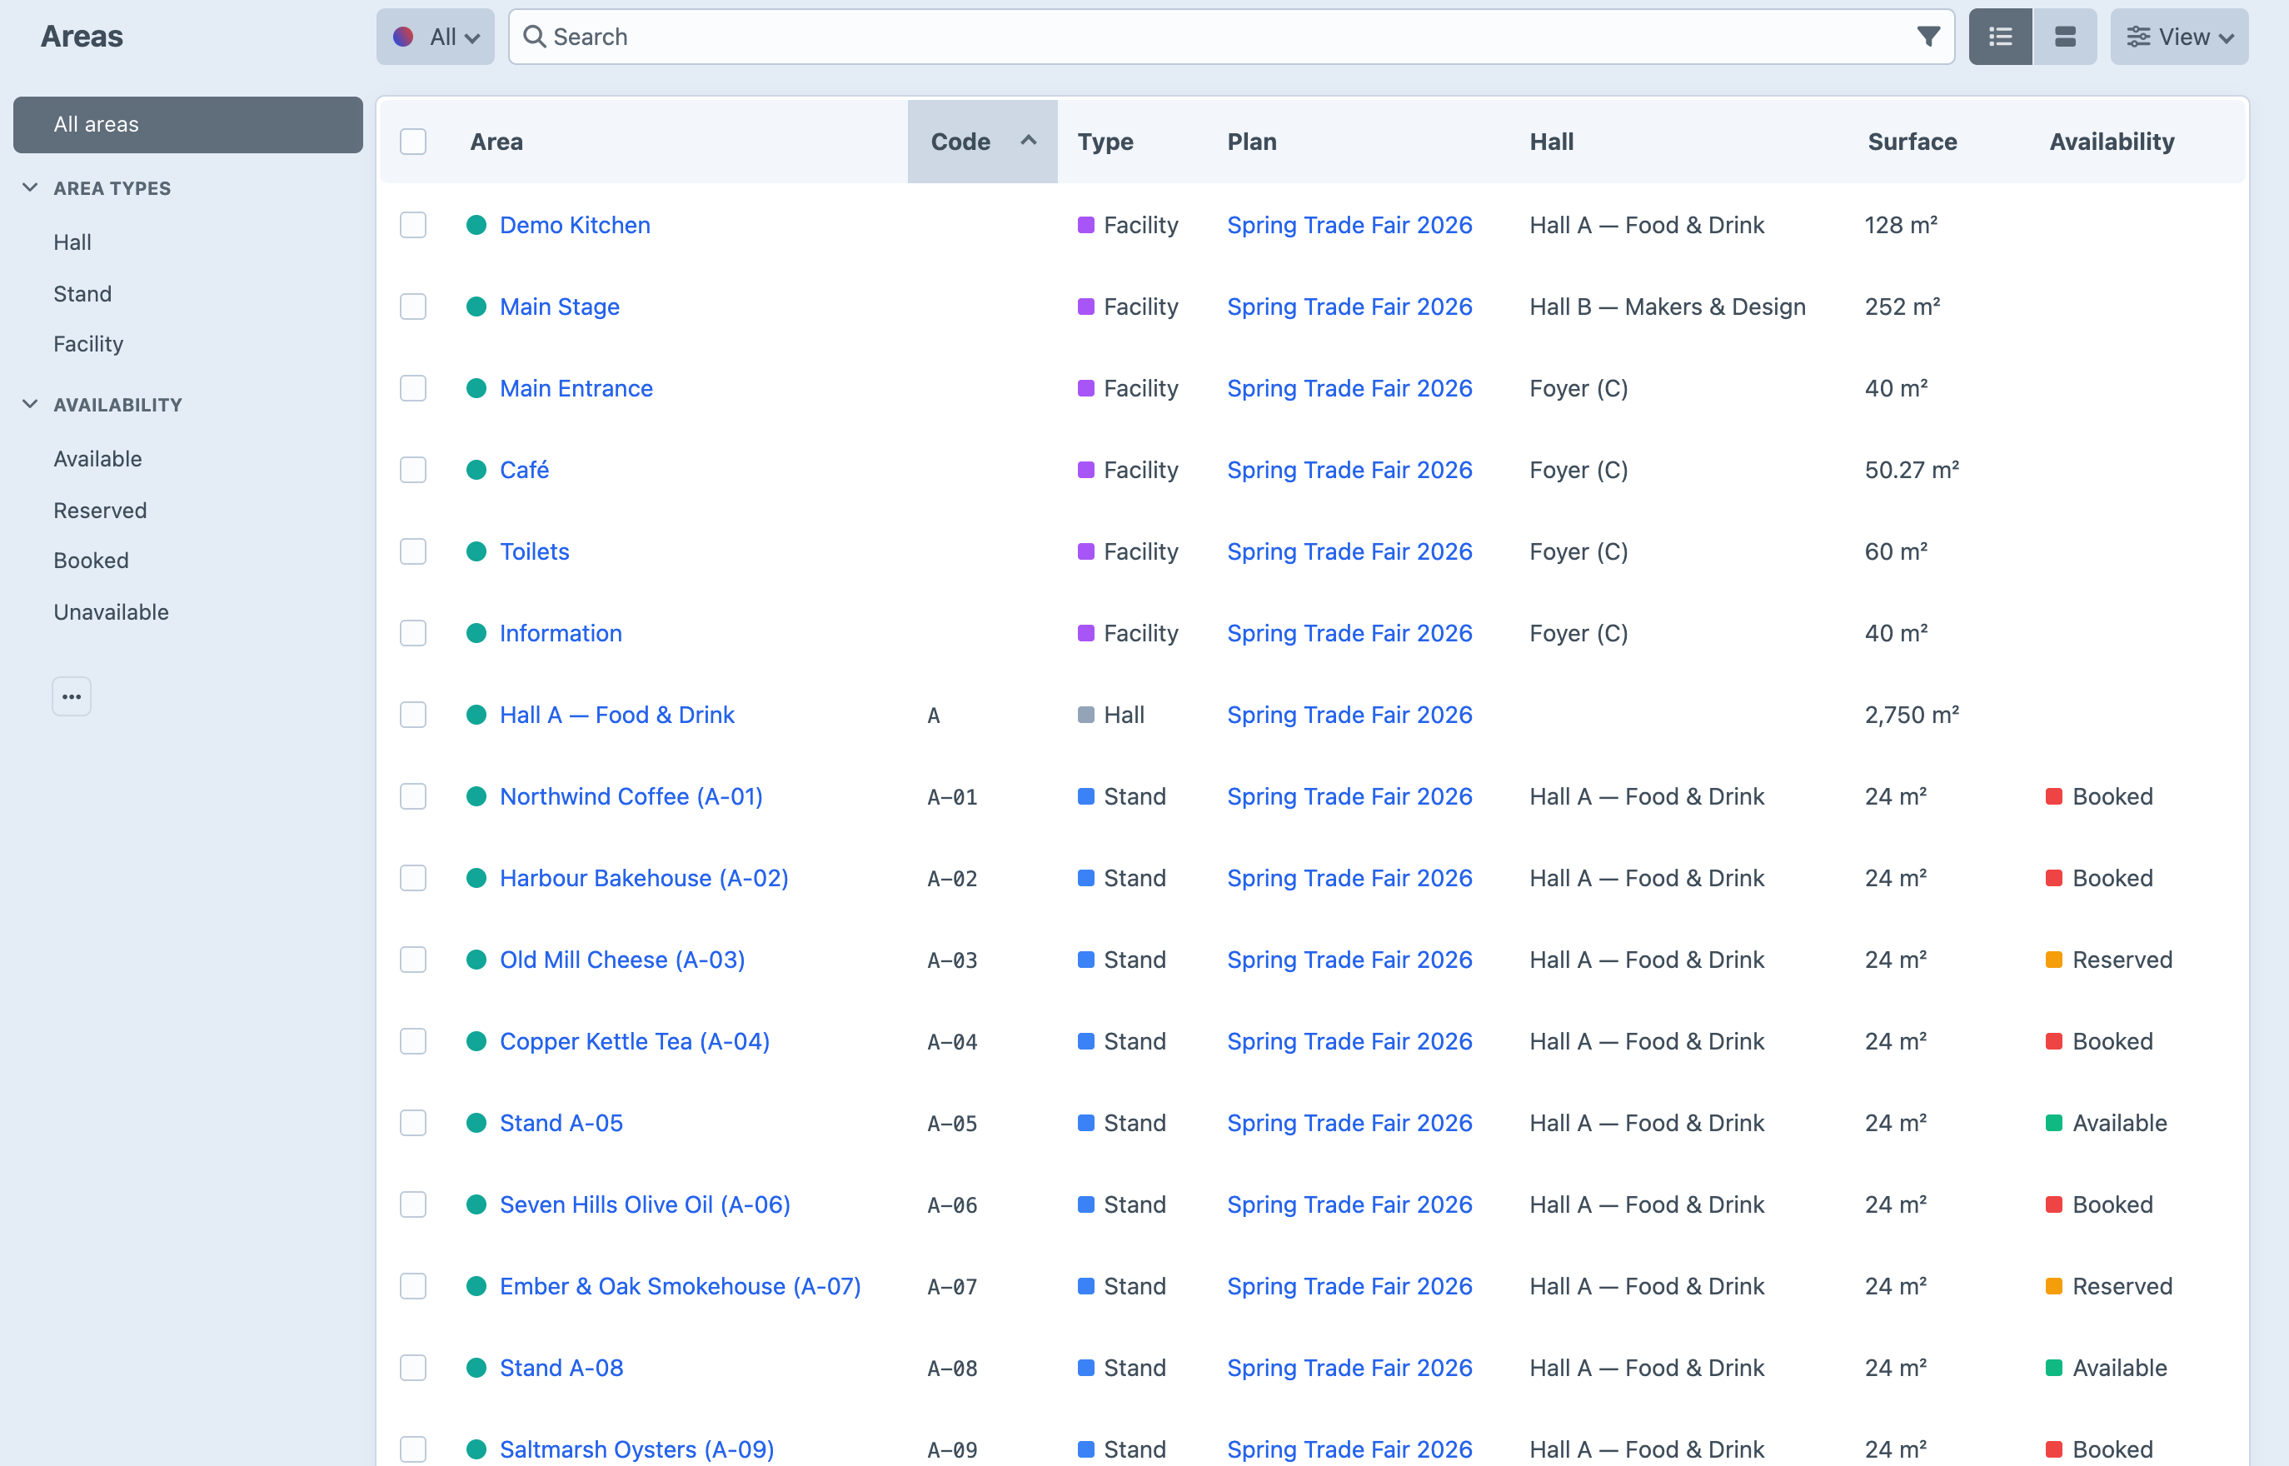Check the Hall A — Food & Drink row checkbox
The width and height of the screenshot is (2289, 1466).
(x=413, y=715)
